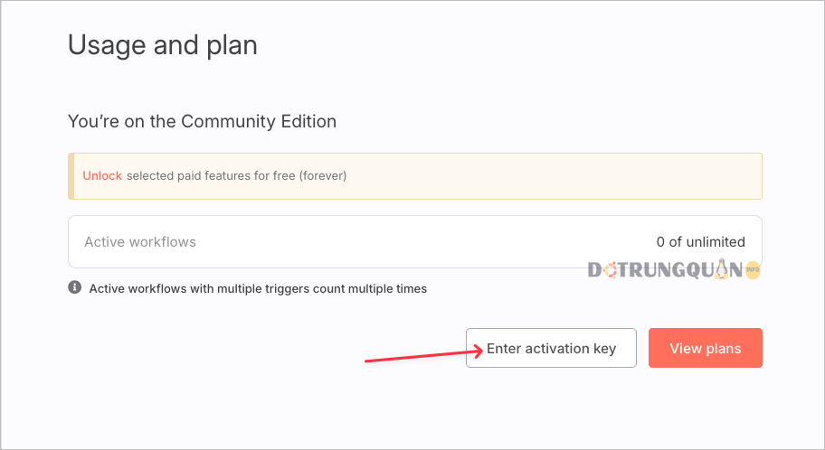Click empty space inside the unlock banner

(553, 176)
